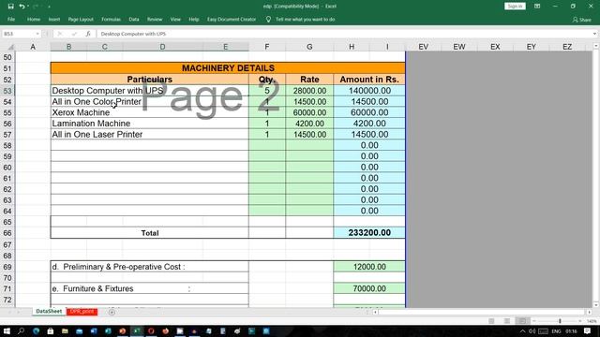Open Windows taskbar search
This screenshot has width=600, height=337.
tap(21, 330)
